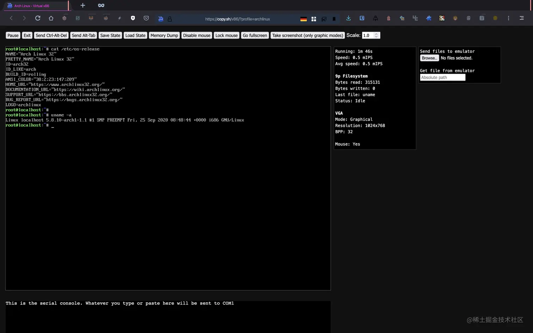The width and height of the screenshot is (533, 333).
Task: Click Lock mouse button
Action: point(227,35)
